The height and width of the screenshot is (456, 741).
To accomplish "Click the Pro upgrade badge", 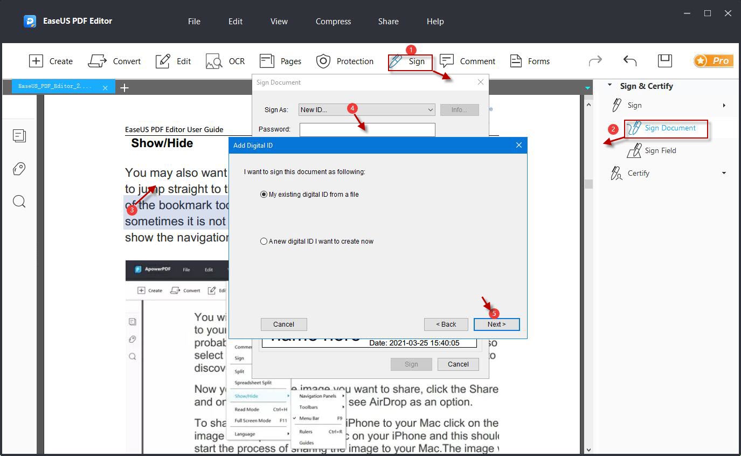I will coord(713,60).
